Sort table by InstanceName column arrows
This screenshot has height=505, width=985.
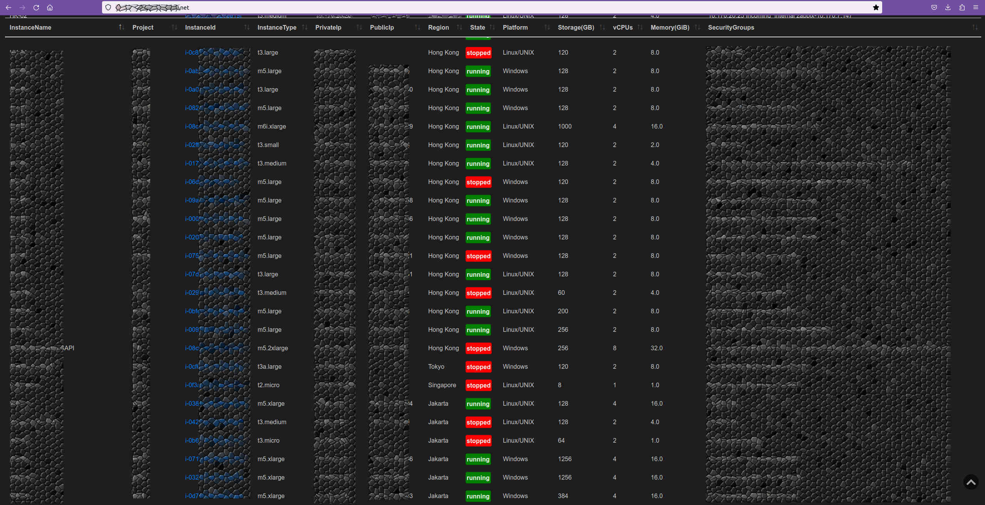pyautogui.click(x=121, y=27)
